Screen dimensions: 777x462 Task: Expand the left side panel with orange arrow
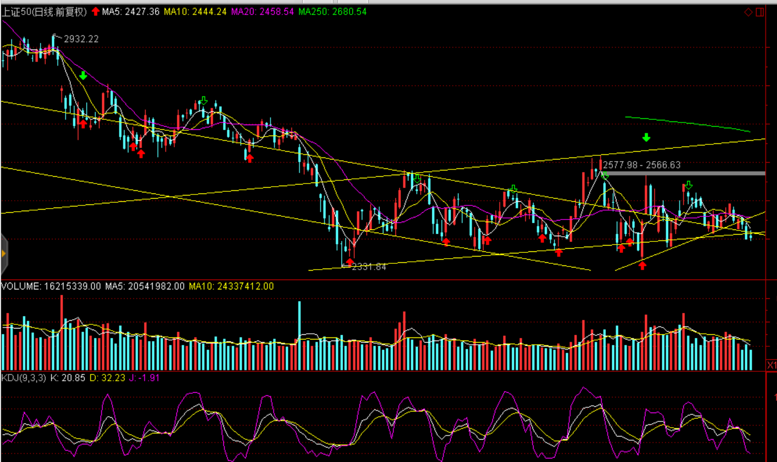(x=4, y=254)
